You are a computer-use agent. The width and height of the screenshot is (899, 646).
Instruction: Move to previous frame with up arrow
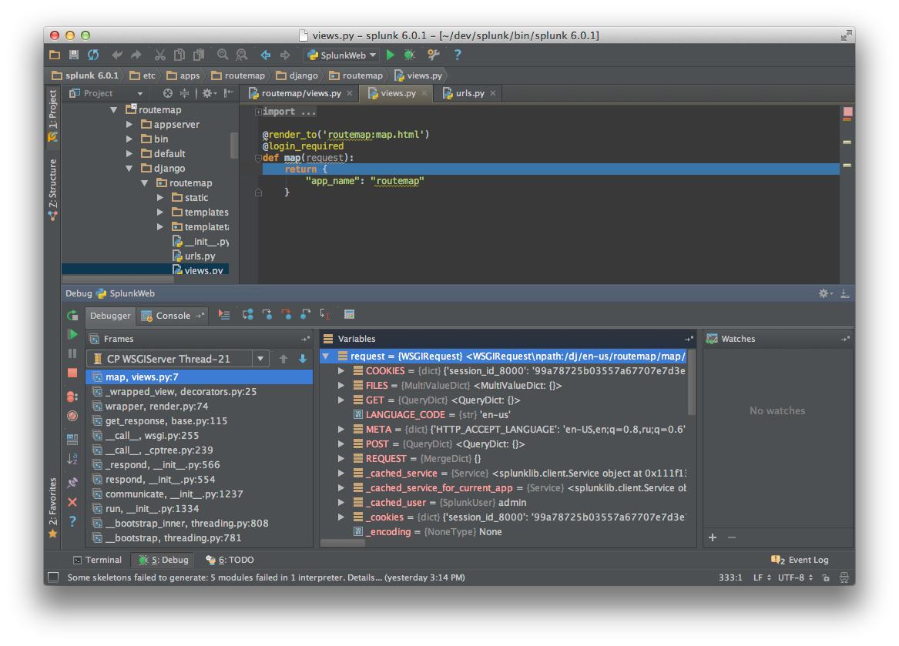pyautogui.click(x=283, y=359)
